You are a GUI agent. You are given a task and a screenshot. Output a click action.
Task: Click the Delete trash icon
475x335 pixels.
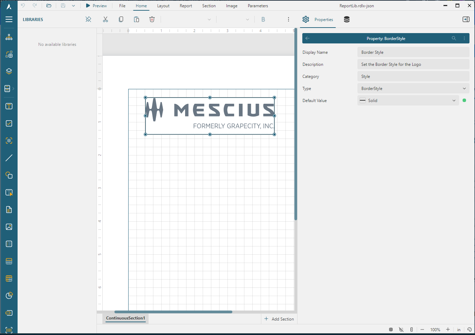152,19
